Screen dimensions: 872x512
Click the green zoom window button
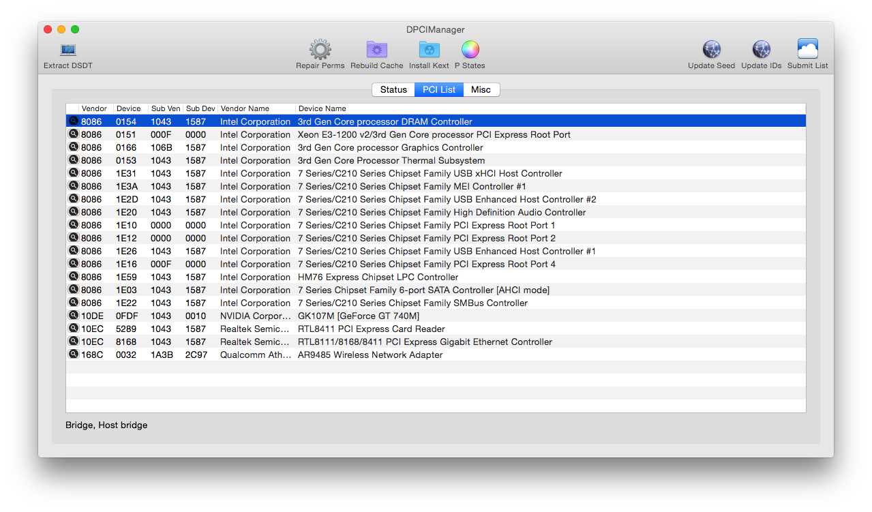click(x=75, y=29)
